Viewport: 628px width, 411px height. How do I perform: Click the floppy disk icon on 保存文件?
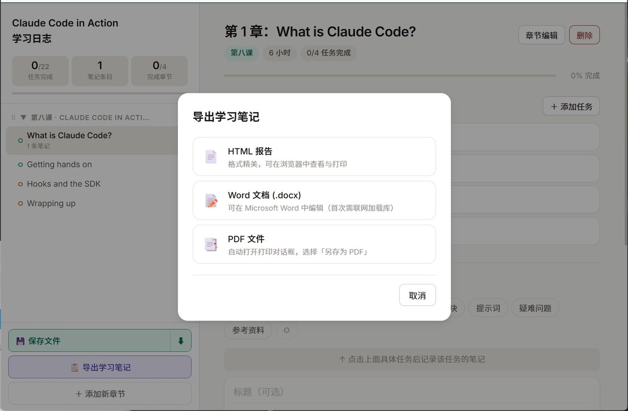[20, 341]
